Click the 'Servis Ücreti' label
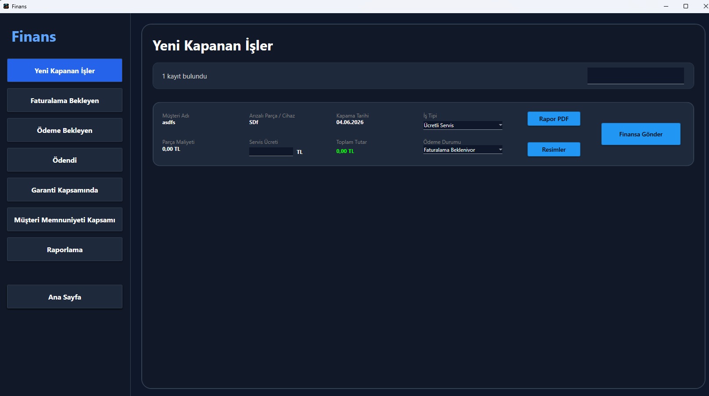 263,142
